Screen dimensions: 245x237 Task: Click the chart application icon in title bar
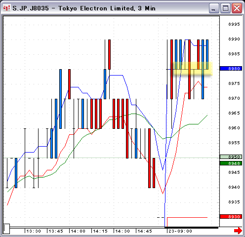click(7, 8)
